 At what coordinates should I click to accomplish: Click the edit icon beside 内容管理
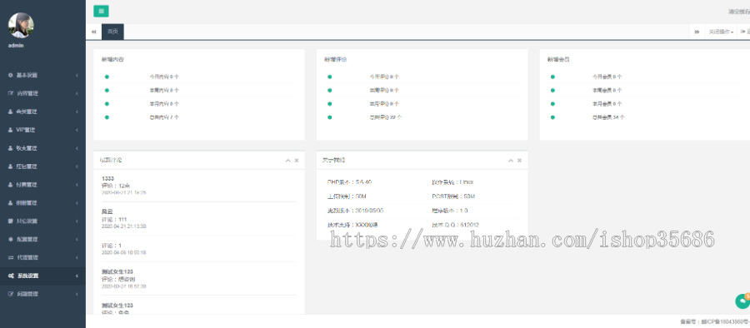pyautogui.click(x=11, y=93)
